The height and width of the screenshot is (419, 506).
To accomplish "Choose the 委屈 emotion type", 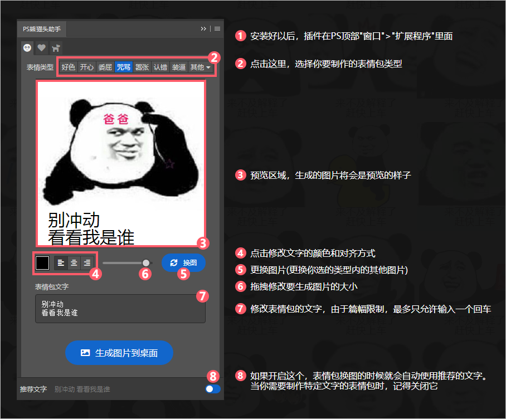I will 105,67.
